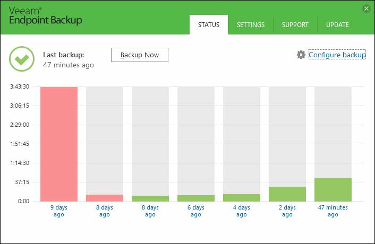Viewport: 375px width, 244px height.
Task: Click the Backup Now button
Action: click(140, 55)
